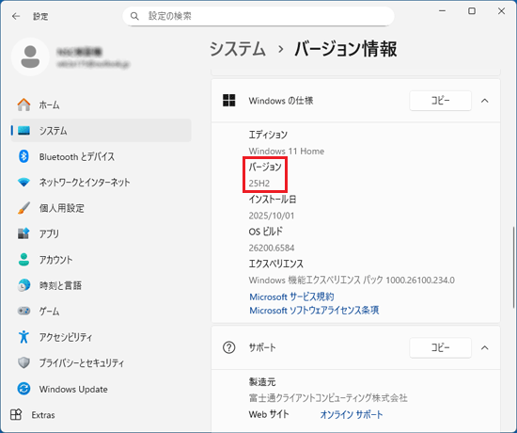Image resolution: width=517 pixels, height=433 pixels.
Task: Select システム in the sidebar
Action: pyautogui.click(x=102, y=131)
